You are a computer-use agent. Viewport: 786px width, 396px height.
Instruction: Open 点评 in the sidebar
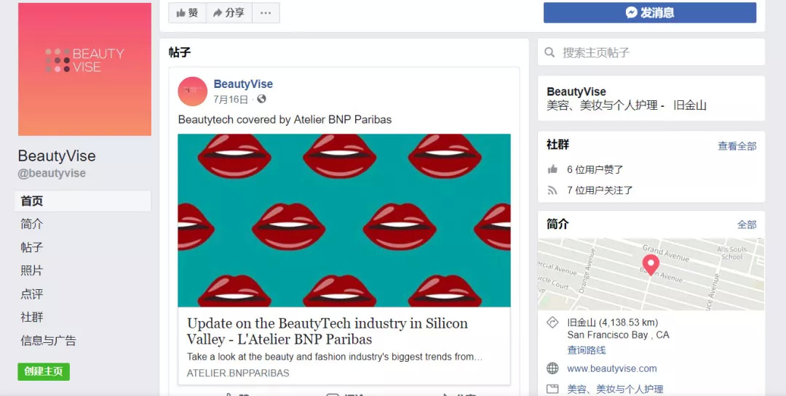pos(32,294)
